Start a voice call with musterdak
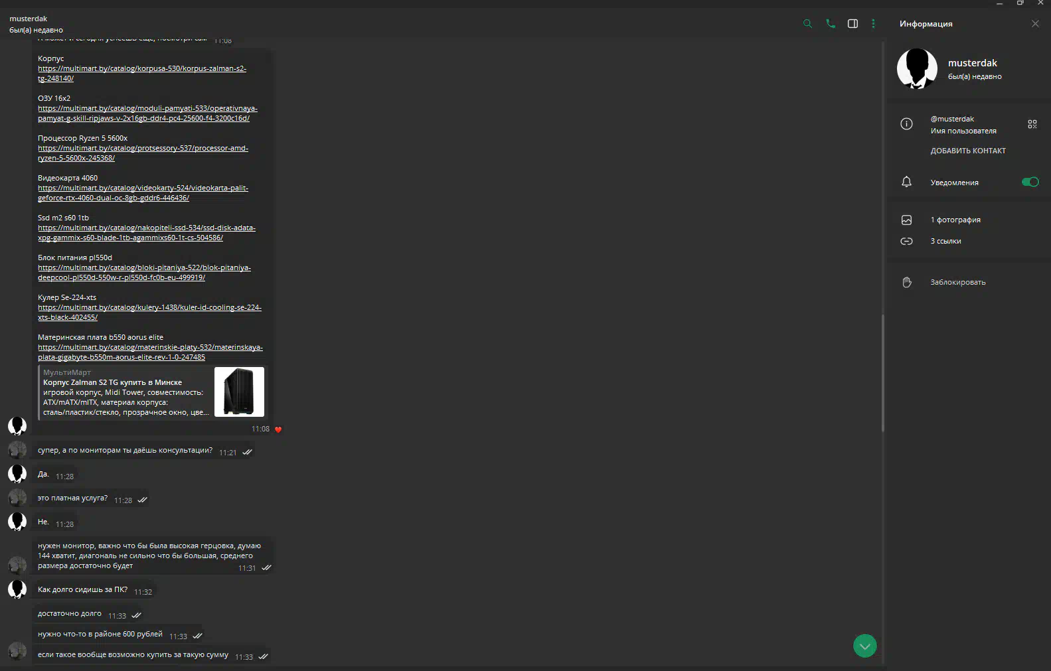The width and height of the screenshot is (1051, 671). click(830, 24)
